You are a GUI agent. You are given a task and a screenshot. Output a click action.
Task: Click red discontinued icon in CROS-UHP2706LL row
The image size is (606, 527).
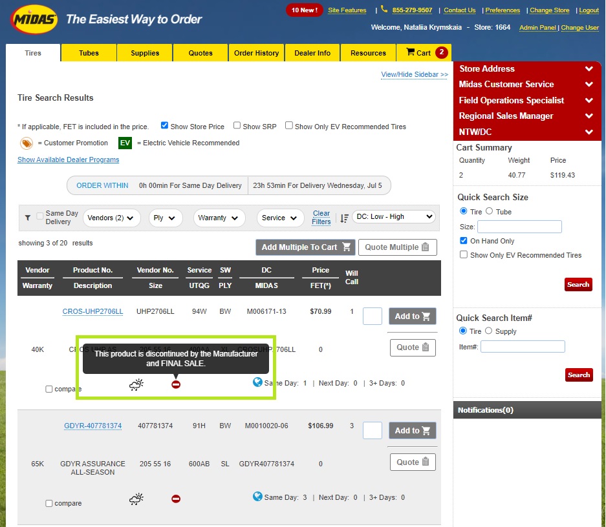click(176, 384)
